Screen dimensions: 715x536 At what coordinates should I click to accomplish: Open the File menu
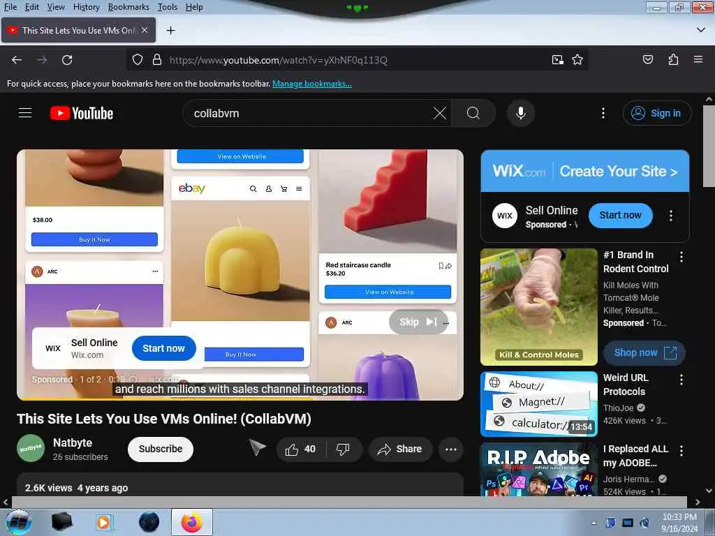[10, 7]
